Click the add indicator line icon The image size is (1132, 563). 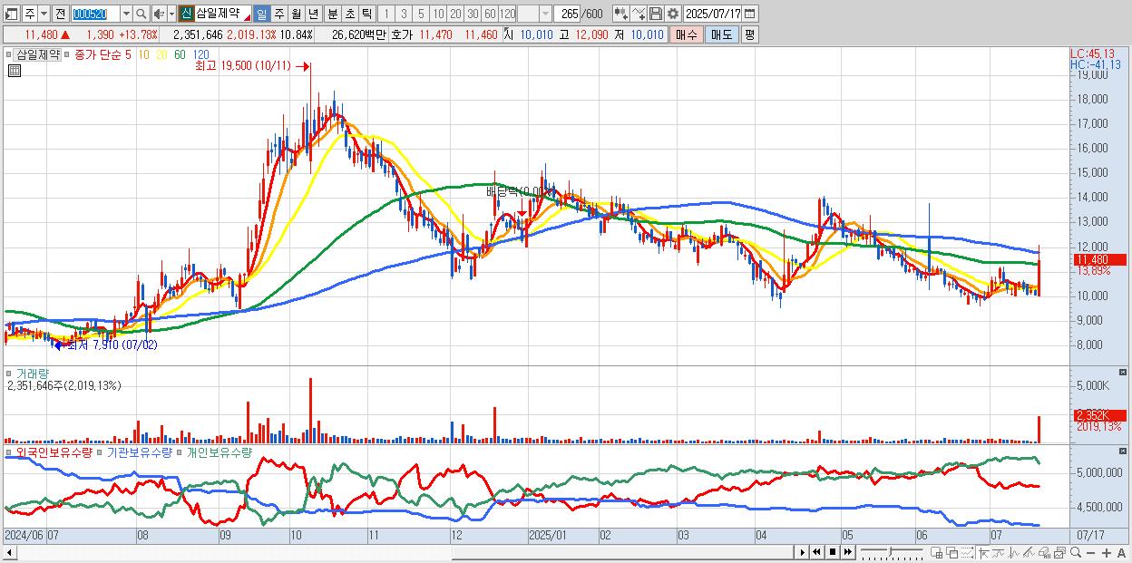[x=639, y=14]
